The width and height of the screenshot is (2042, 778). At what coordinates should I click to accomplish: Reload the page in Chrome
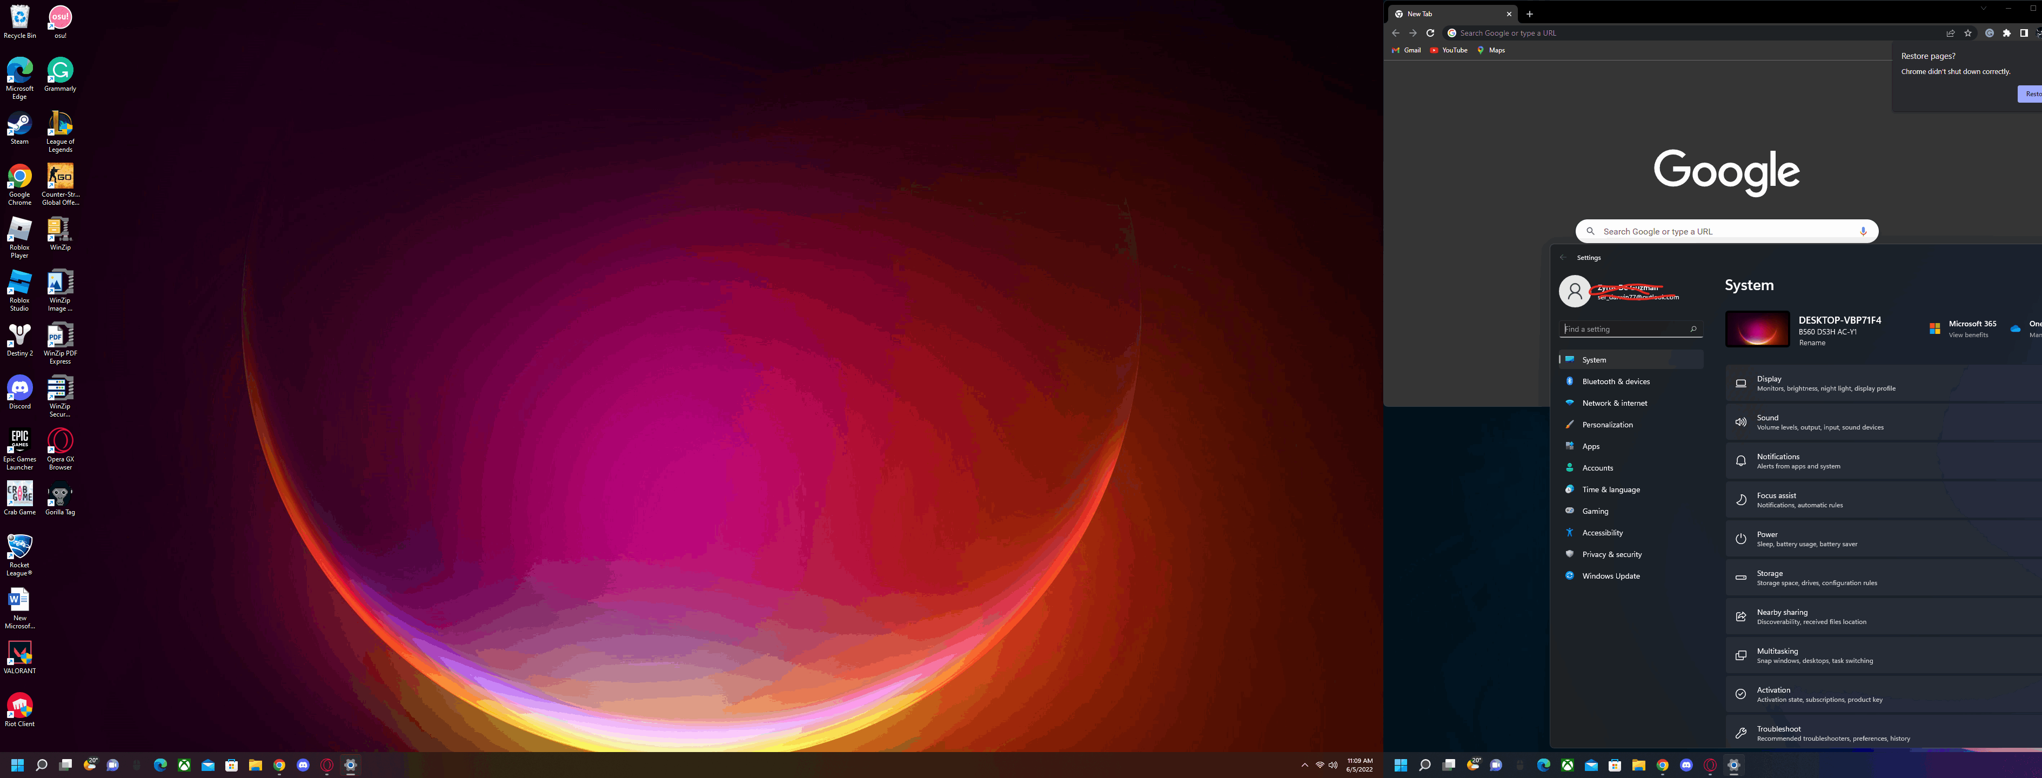(1430, 33)
